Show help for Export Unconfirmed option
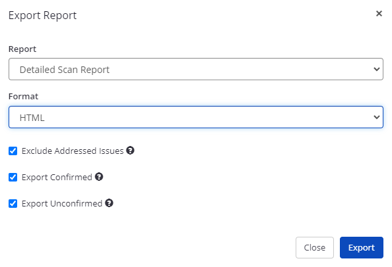This screenshot has height=267, width=392. (109, 203)
